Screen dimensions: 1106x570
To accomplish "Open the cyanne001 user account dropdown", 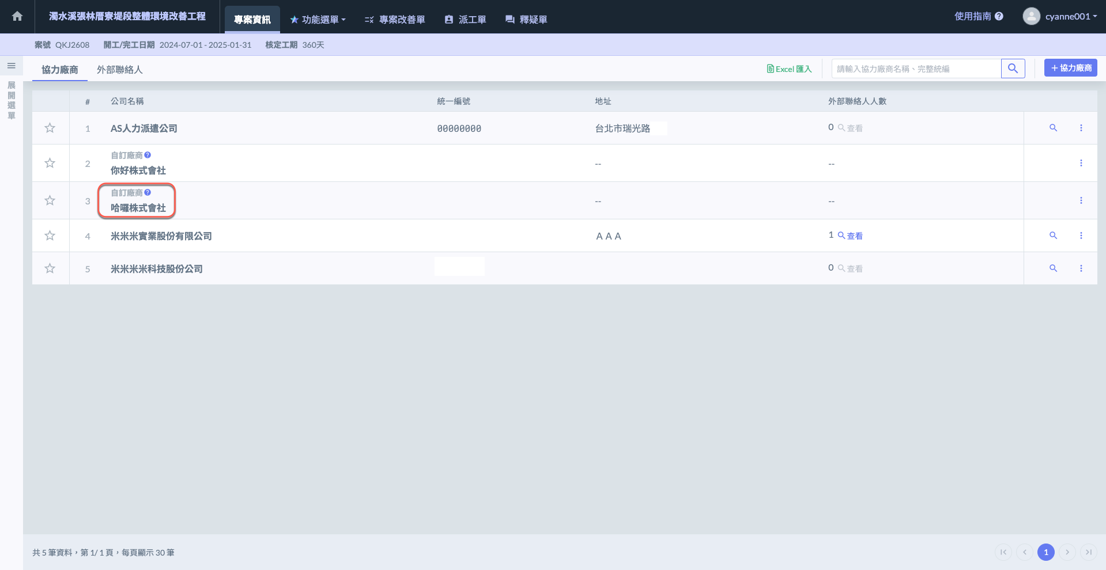I will click(1059, 16).
